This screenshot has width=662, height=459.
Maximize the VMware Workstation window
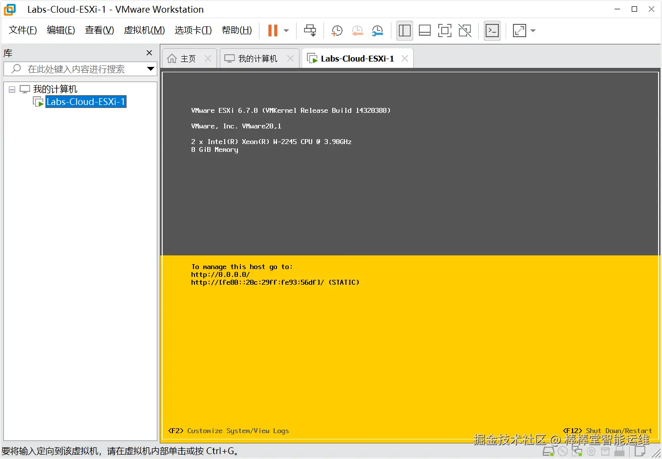634,9
